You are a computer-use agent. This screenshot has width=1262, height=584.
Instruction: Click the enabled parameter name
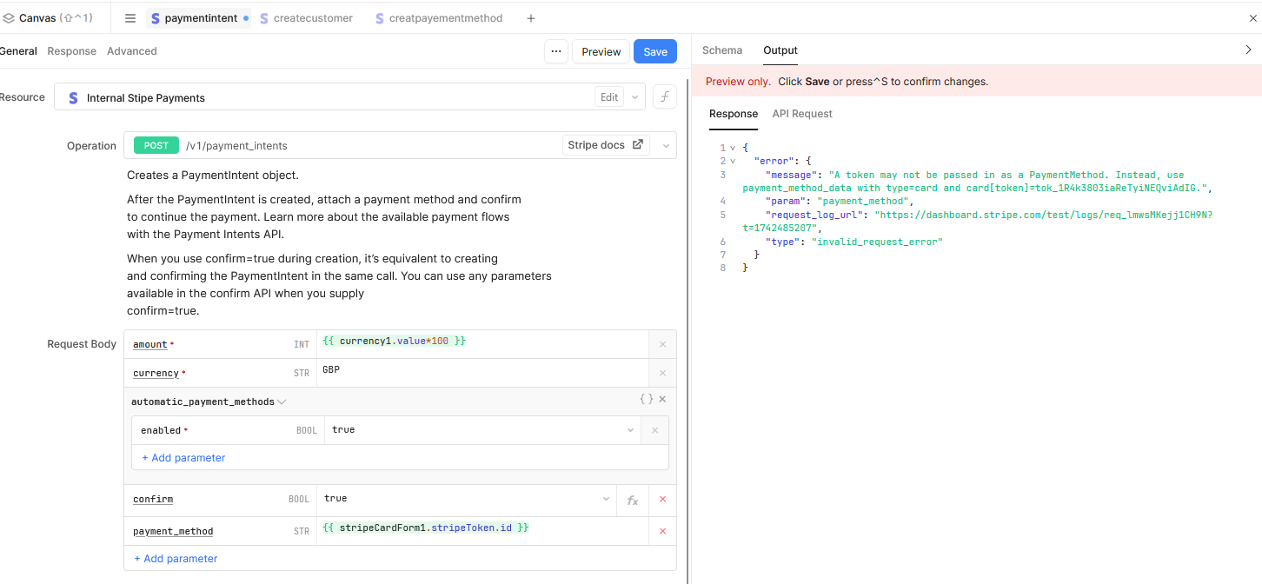tap(161, 430)
